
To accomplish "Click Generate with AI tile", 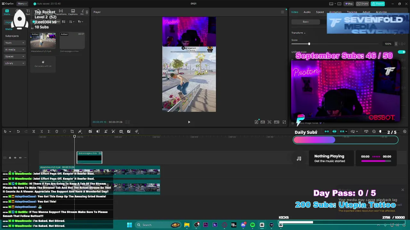I will pyautogui.click(x=43, y=64).
